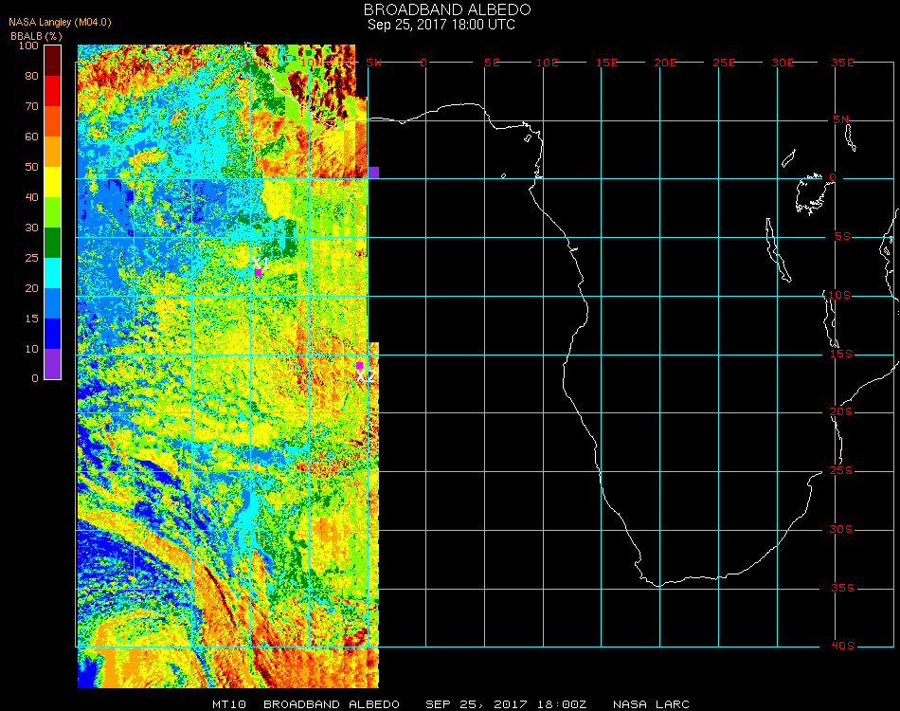Click the '25E' longitude label

coord(724,63)
